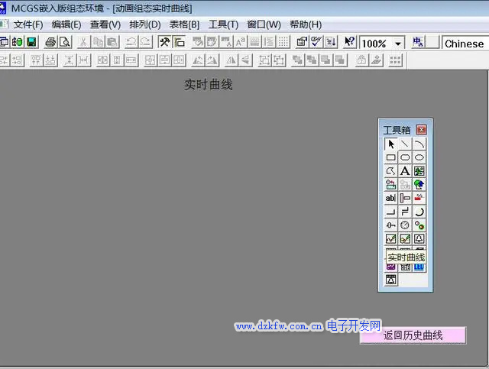Open the 表格[B] menu
This screenshot has width=489, height=369.
pos(184,24)
